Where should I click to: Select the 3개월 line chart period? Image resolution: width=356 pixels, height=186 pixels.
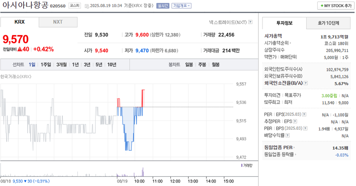click(61, 65)
